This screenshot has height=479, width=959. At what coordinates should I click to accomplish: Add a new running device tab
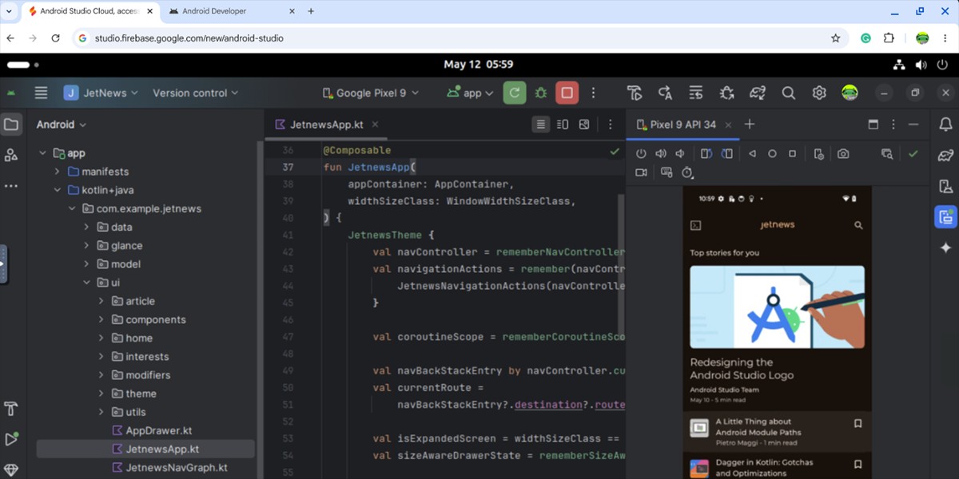click(749, 125)
